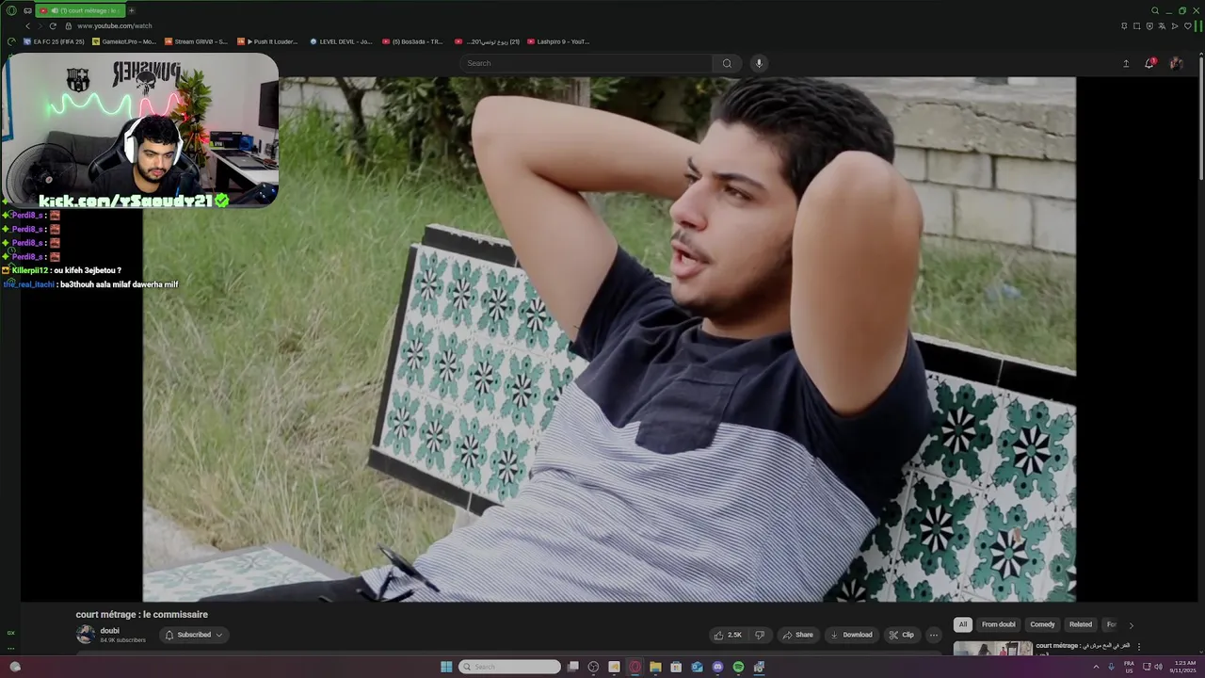Viewport: 1205px width, 678px height.
Task: Click Killerpii12 chat message in overlay
Action: pos(62,270)
